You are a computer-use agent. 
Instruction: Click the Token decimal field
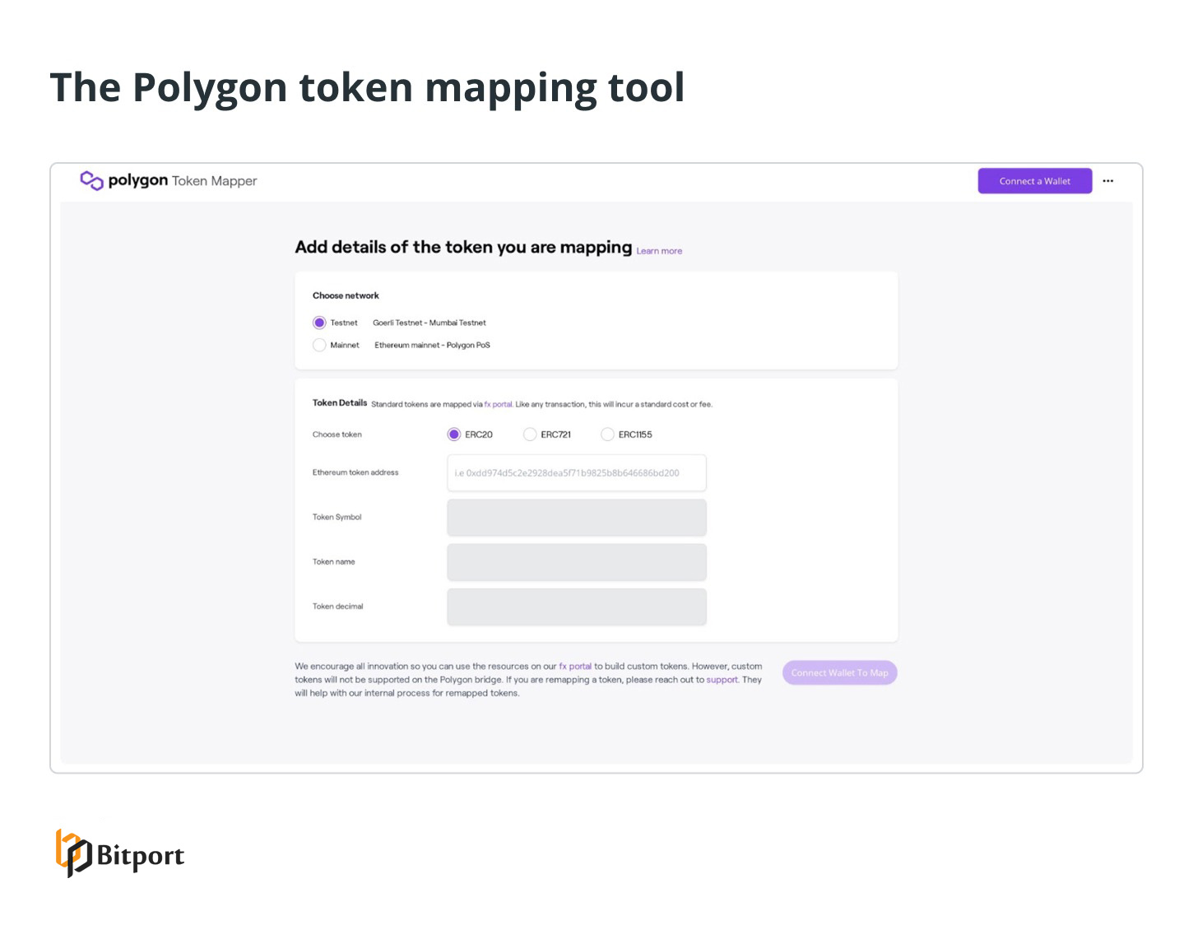[x=576, y=606]
